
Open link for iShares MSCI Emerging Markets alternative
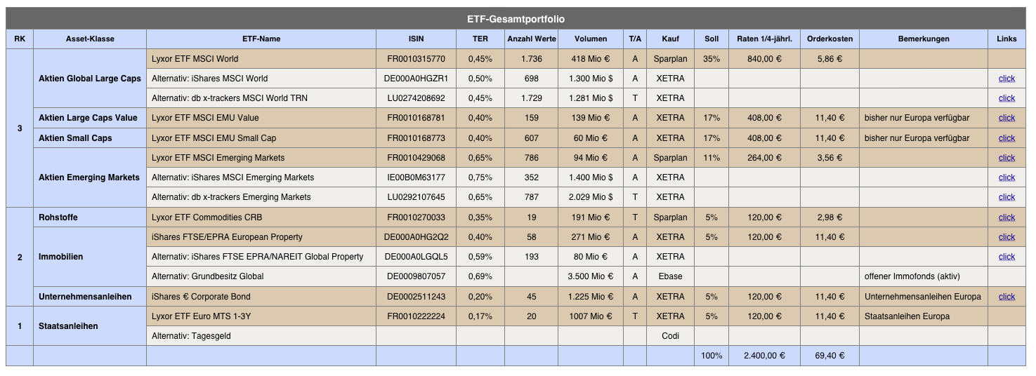[1006, 177]
